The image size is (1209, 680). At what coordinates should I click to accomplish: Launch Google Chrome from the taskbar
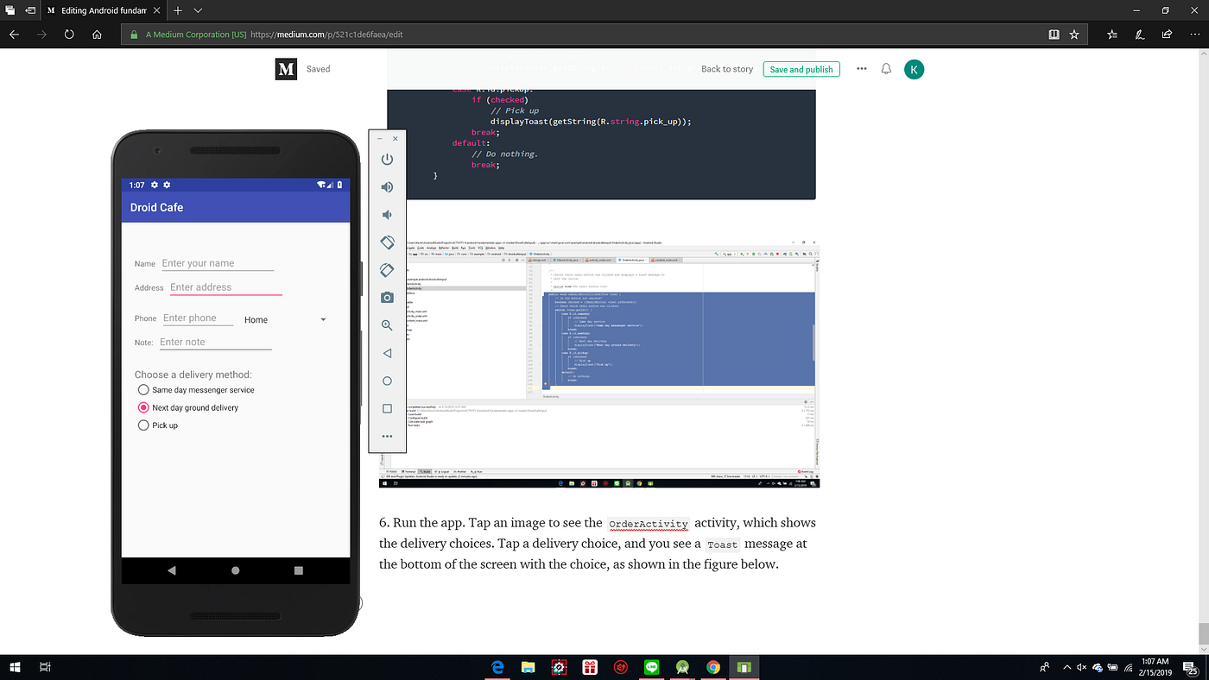[x=713, y=667]
